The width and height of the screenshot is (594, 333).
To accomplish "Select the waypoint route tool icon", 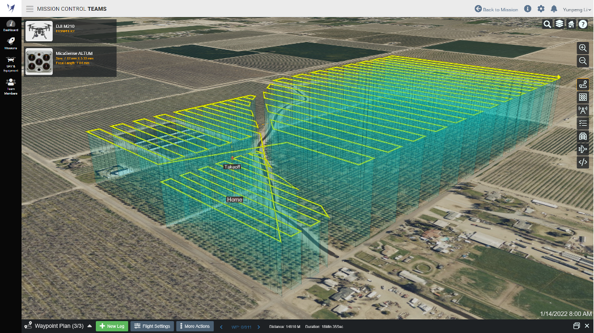I will (x=583, y=84).
